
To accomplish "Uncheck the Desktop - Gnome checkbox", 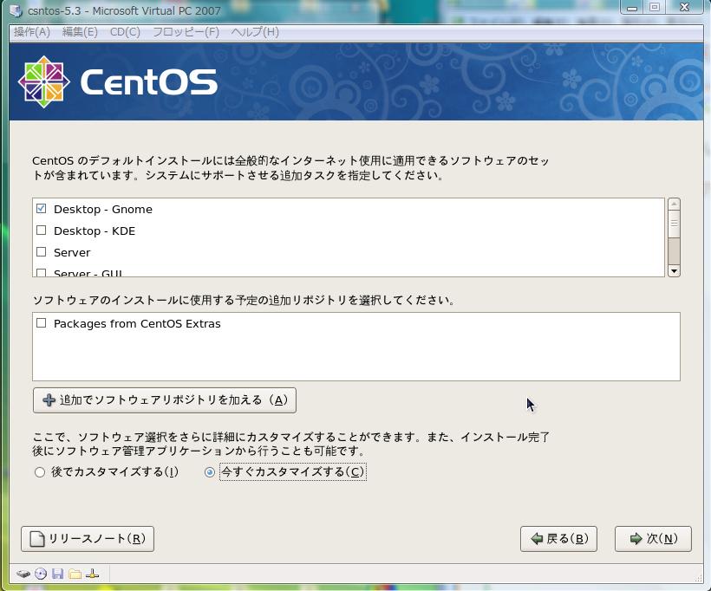I will pyautogui.click(x=42, y=209).
